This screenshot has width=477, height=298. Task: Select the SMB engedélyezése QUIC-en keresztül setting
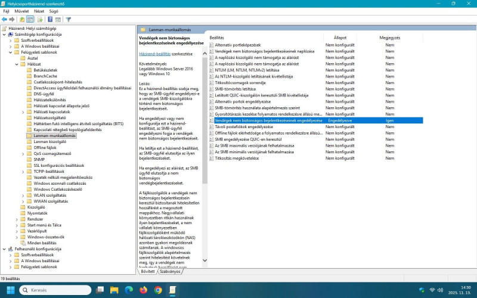[x=248, y=139]
